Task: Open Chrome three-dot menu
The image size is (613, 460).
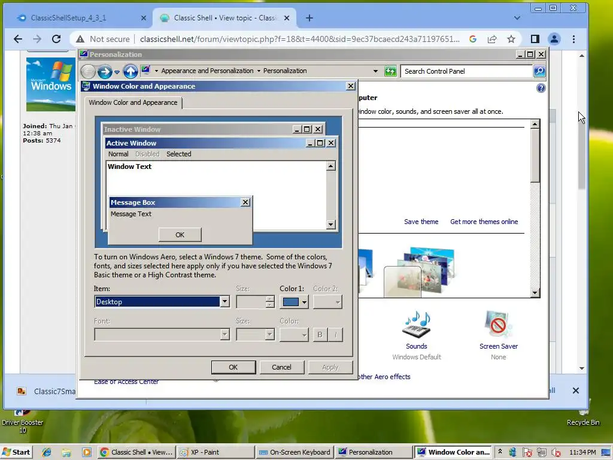Action: [x=573, y=39]
